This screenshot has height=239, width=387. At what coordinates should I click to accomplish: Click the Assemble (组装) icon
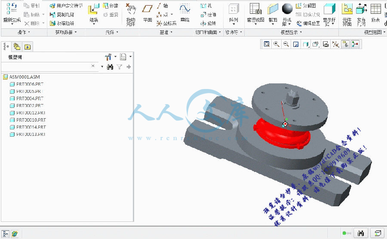click(94, 9)
